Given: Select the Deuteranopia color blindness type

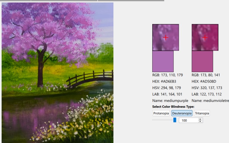Looking at the screenshot, I should (182, 113).
